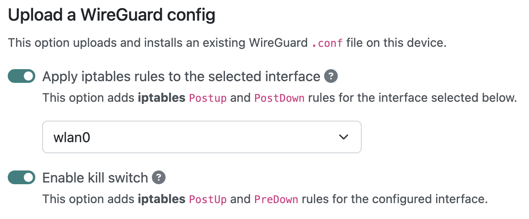This screenshot has width=529, height=219.
Task: Open help icon next to Enable kill switch
Action: (x=159, y=177)
